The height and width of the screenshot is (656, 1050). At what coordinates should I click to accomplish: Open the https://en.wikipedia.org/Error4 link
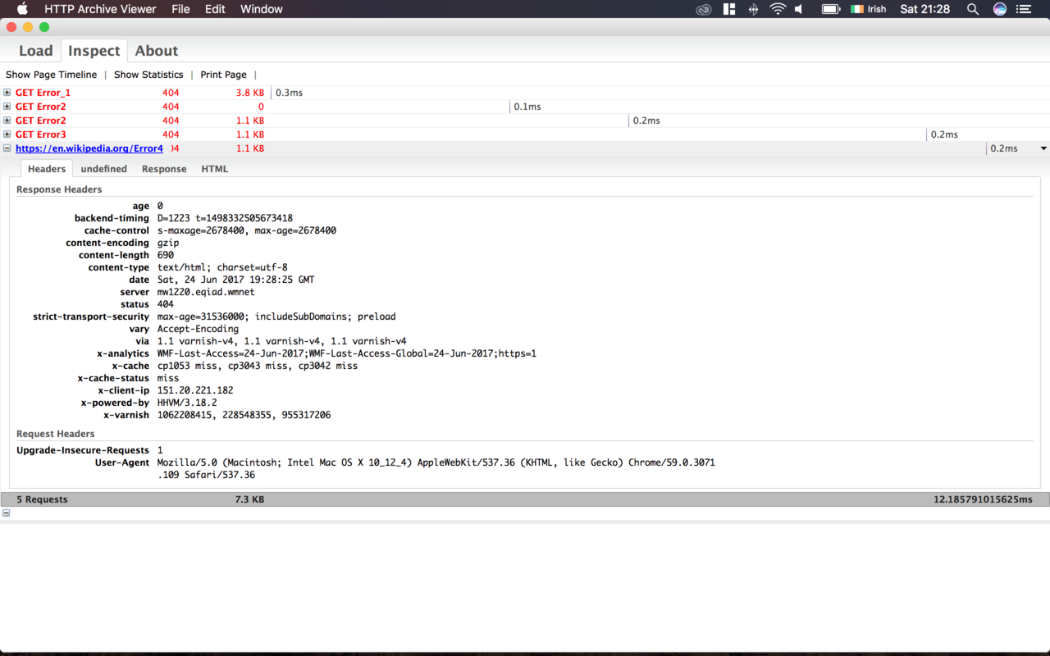pyautogui.click(x=89, y=148)
